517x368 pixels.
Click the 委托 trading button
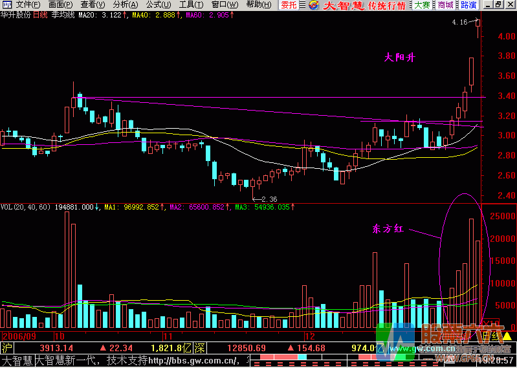point(288,5)
